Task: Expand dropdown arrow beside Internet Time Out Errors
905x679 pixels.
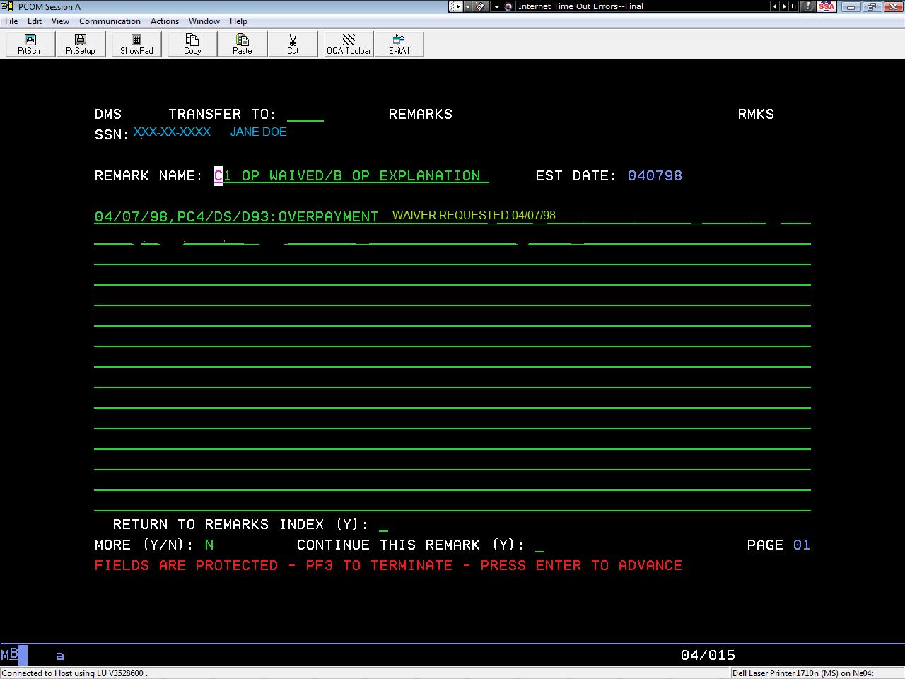Action: tap(497, 6)
